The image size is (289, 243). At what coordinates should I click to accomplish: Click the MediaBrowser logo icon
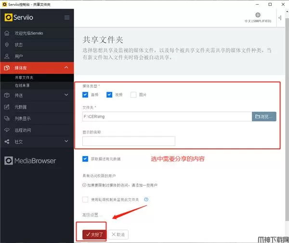(9, 161)
